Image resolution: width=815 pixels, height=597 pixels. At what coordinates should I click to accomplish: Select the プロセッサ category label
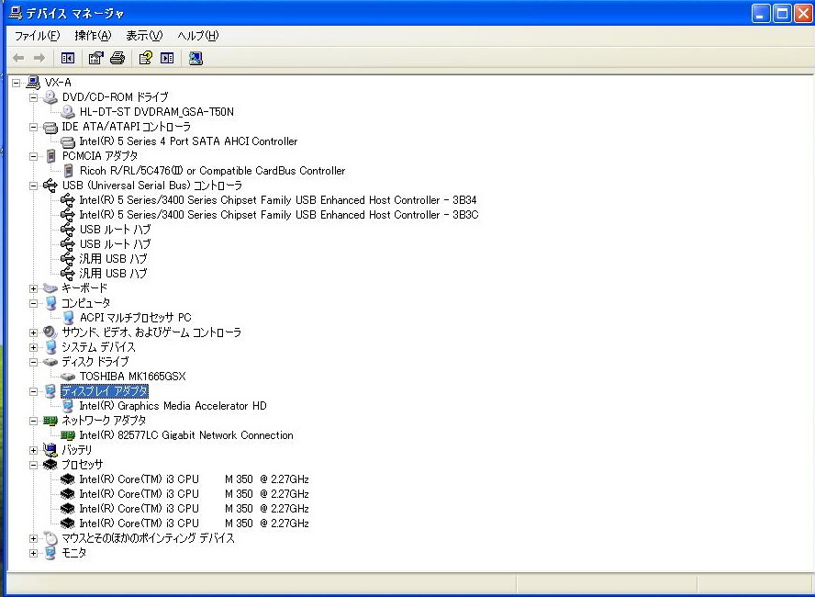(82, 465)
